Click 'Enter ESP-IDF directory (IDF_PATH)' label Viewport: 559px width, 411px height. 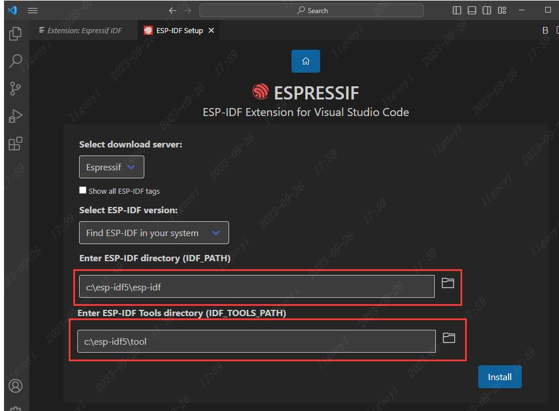(x=155, y=258)
